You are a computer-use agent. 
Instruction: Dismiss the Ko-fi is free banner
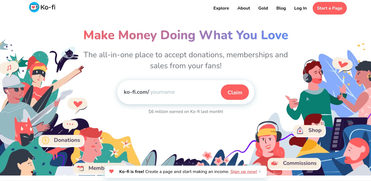(260, 172)
